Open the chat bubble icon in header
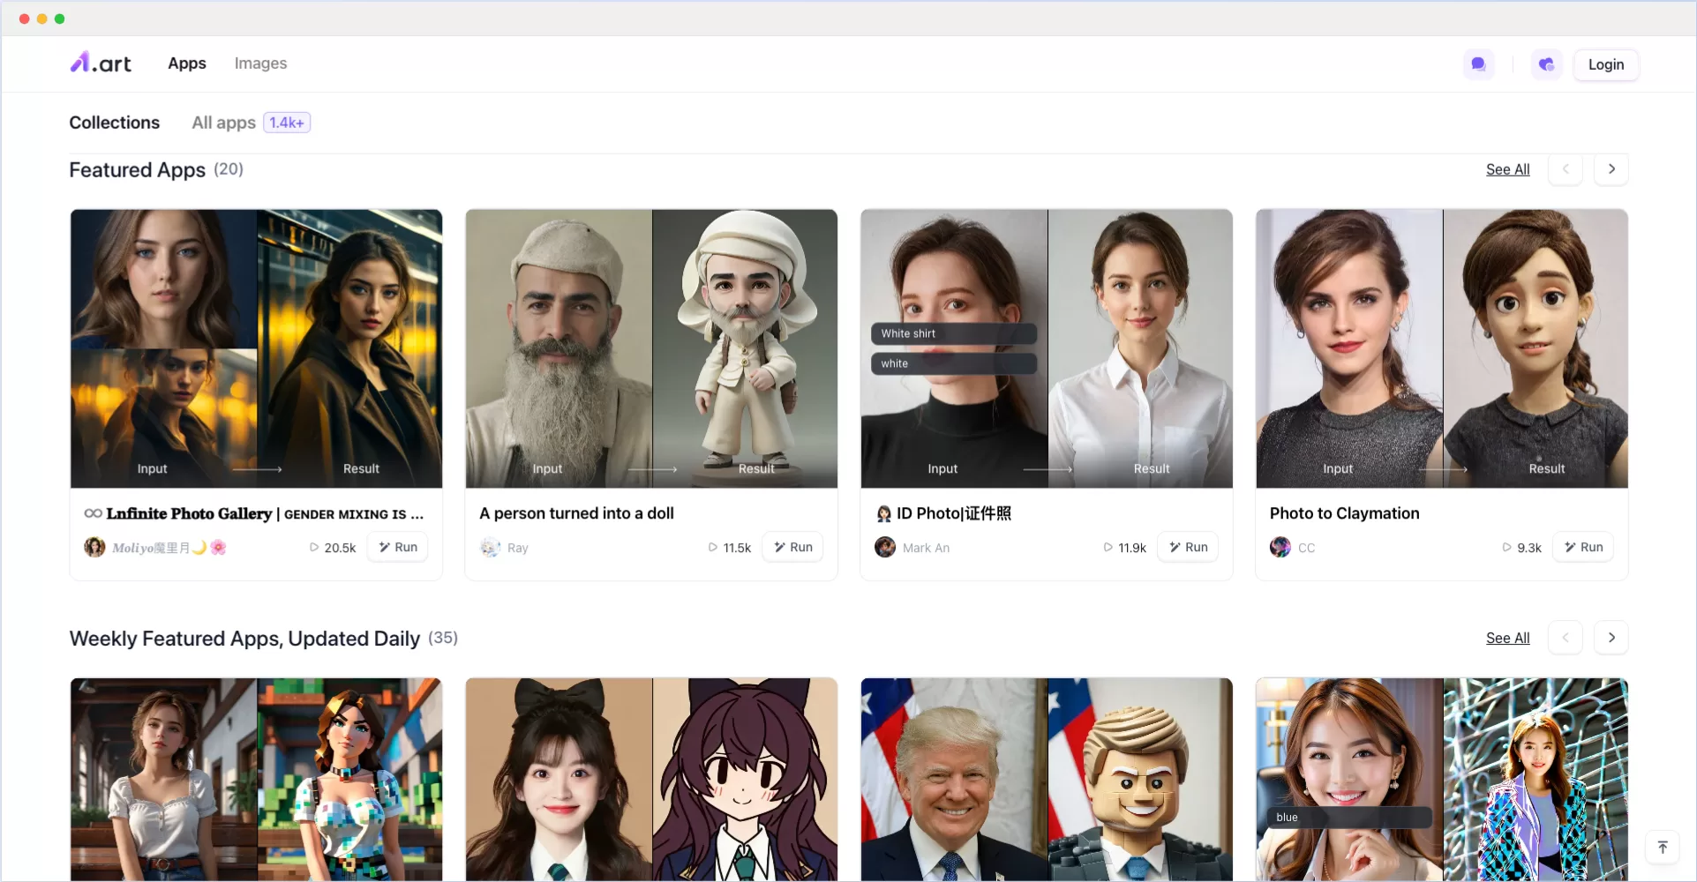 1478,64
